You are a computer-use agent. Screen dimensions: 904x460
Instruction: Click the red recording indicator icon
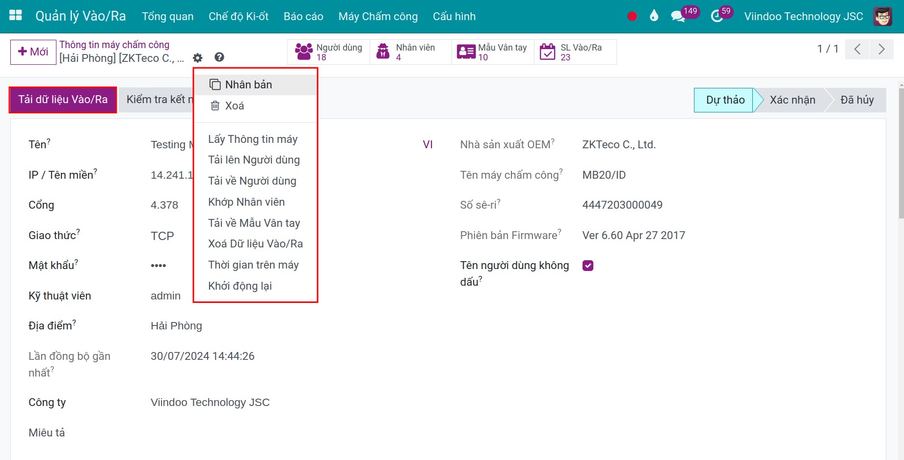[632, 16]
